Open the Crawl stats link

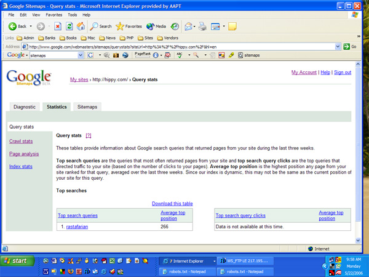[21, 141]
